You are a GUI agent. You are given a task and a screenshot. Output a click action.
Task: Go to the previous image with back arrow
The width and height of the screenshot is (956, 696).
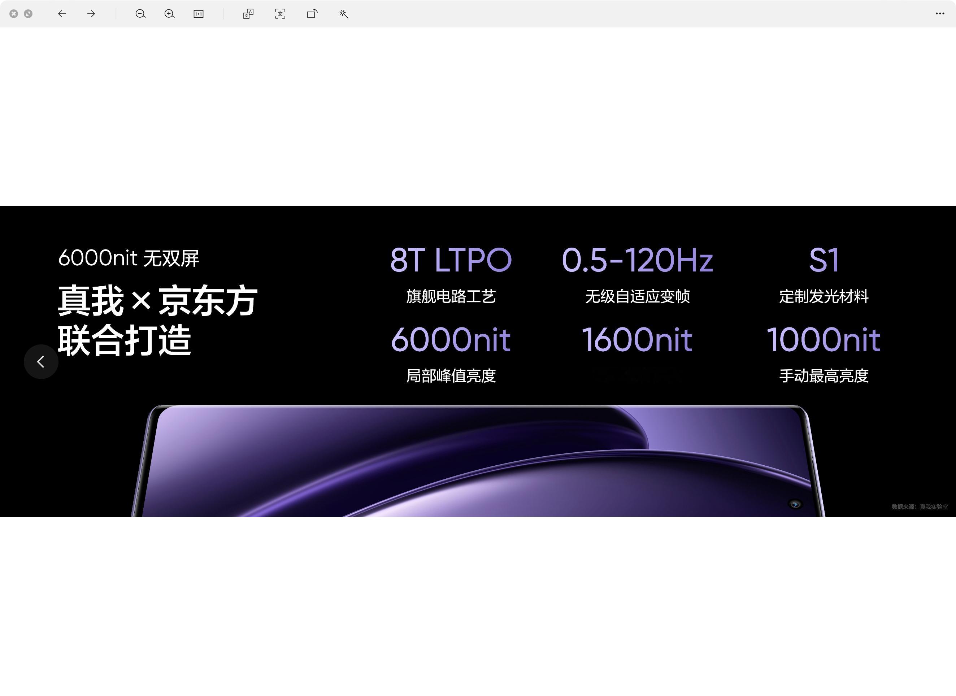coord(62,14)
